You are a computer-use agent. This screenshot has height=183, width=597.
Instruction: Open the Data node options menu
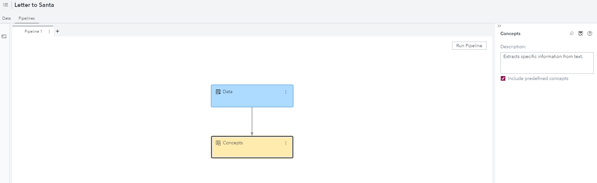[x=286, y=92]
